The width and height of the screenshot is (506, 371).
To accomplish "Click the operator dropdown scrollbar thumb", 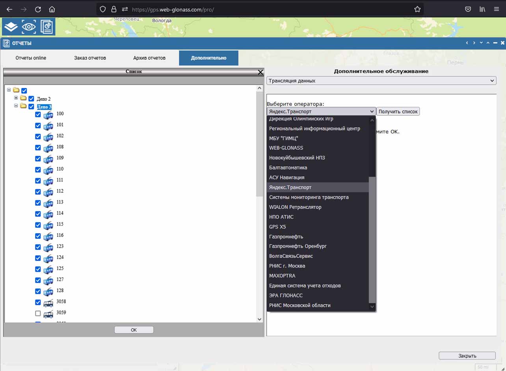I will (372, 240).
